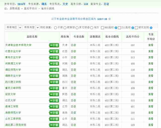Open 江汉大学 school link

[11, 100]
